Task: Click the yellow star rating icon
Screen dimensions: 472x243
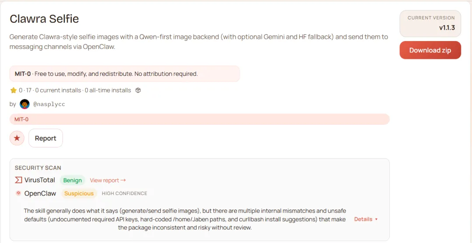Action: tap(13, 90)
